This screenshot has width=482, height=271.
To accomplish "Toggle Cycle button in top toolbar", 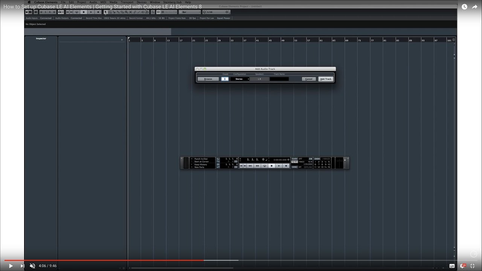I will tap(76, 12).
